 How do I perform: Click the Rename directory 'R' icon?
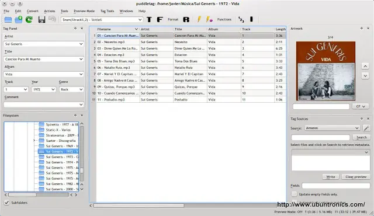(x=186, y=19)
